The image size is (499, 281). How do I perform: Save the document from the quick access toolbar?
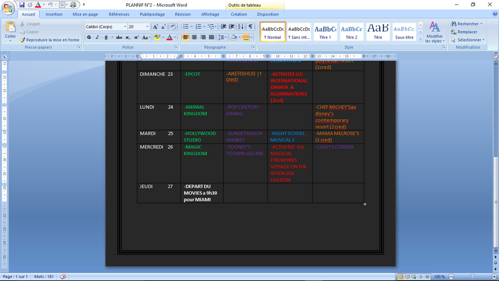click(22, 5)
